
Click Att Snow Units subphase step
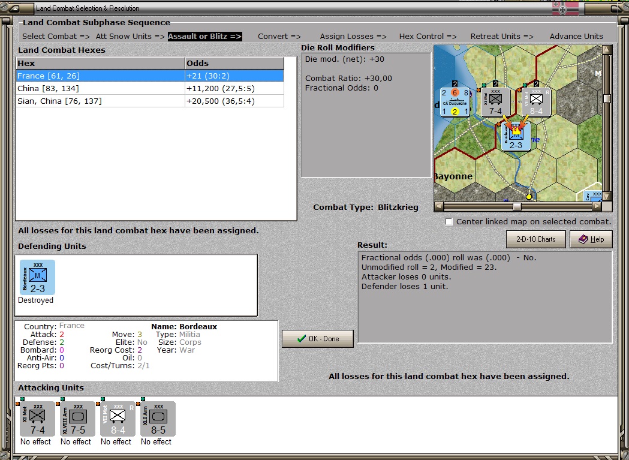(x=130, y=36)
